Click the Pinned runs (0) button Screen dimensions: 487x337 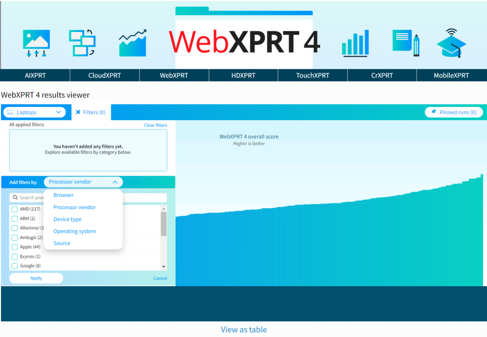454,112
